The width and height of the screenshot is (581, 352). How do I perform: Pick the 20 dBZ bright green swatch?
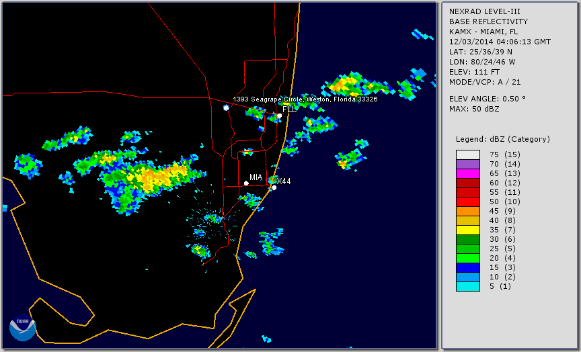coord(467,259)
